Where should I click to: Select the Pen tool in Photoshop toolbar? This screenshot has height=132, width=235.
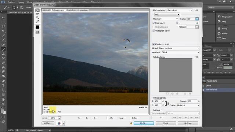tap(3, 81)
